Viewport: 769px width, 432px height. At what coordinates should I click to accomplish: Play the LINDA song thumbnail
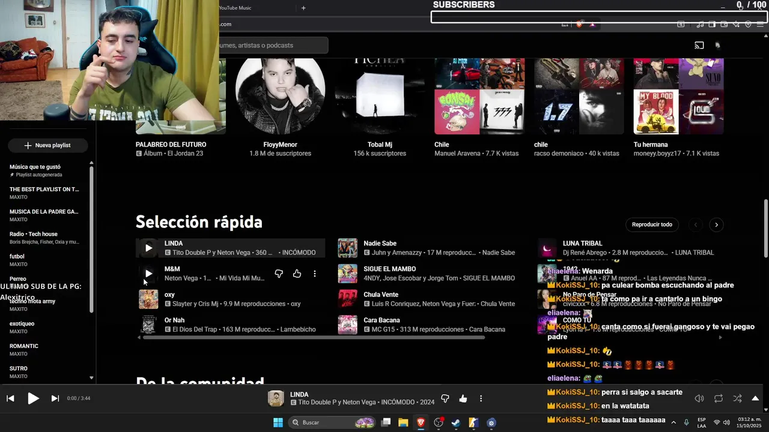click(148, 248)
